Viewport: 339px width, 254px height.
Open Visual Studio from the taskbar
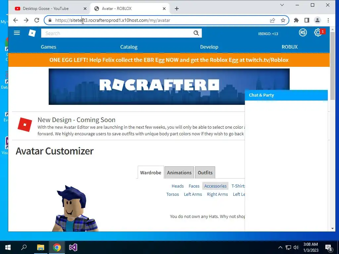(73, 247)
